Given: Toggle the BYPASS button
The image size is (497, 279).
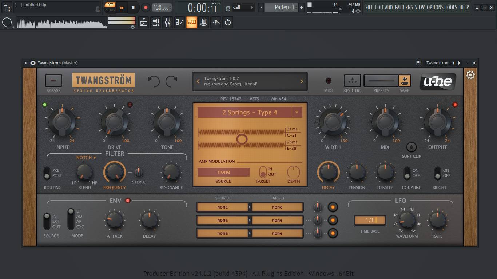Looking at the screenshot, I should [53, 81].
